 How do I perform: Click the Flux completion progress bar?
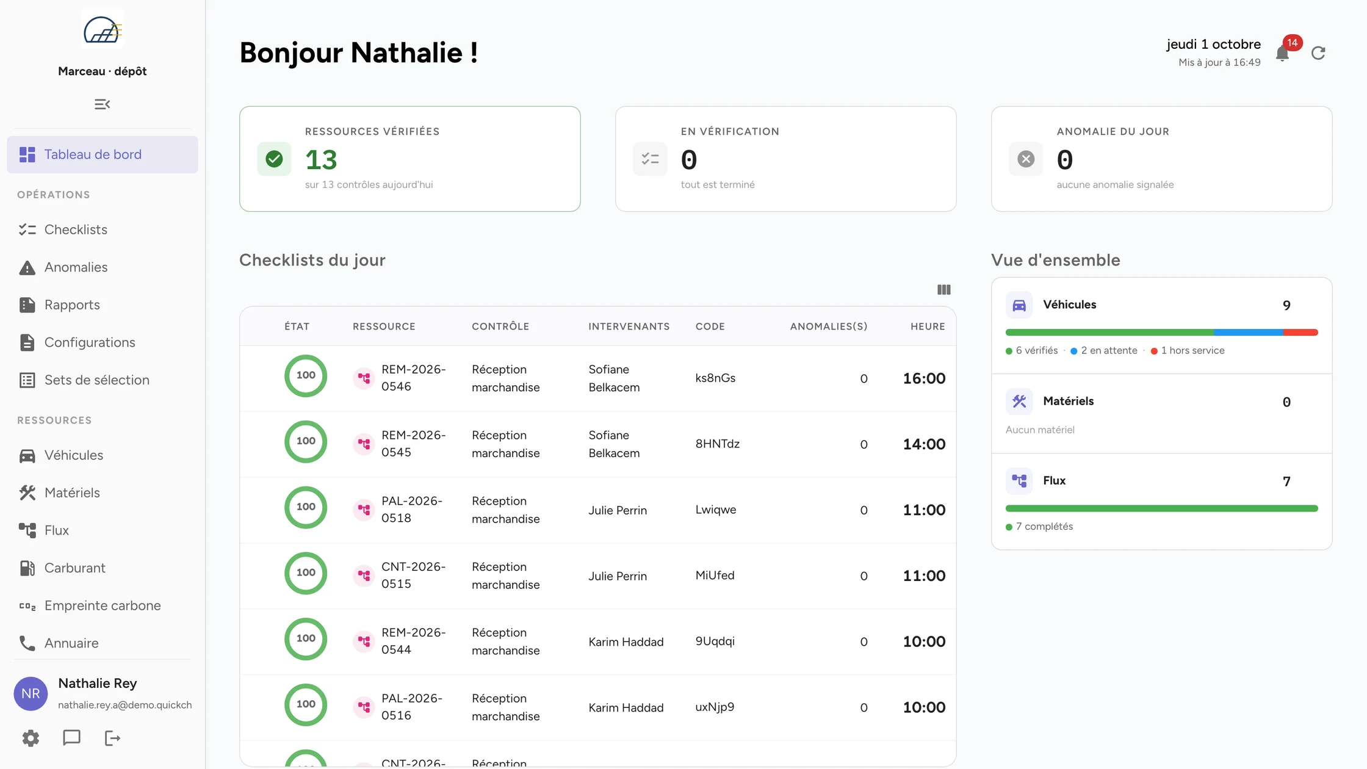coord(1162,508)
